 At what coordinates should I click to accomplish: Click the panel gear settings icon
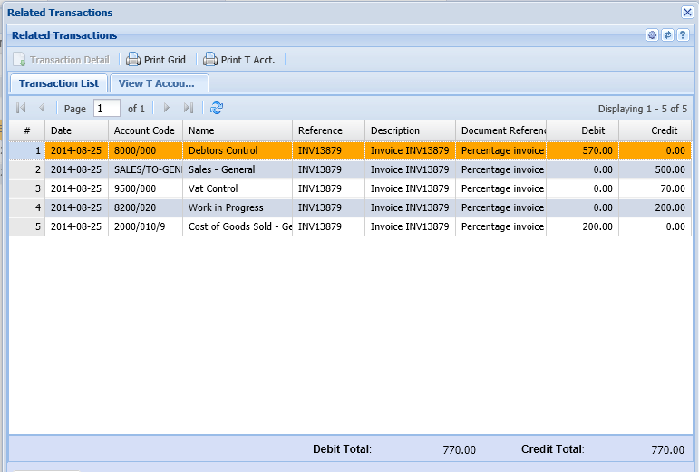pos(652,35)
